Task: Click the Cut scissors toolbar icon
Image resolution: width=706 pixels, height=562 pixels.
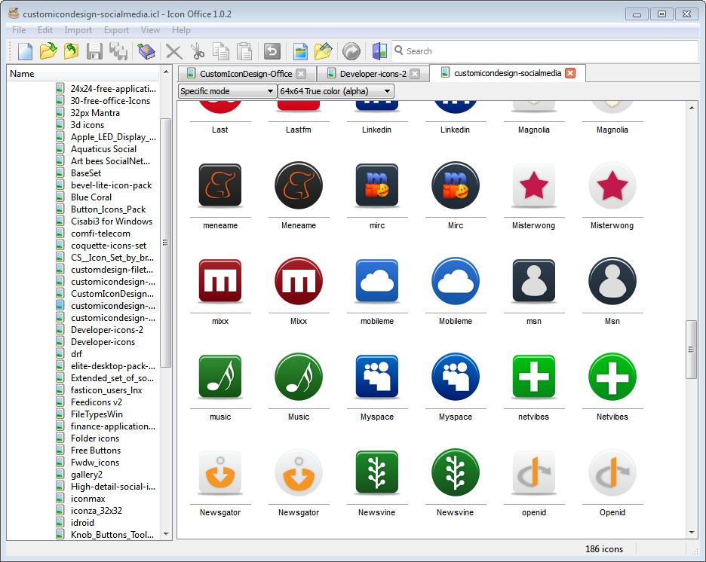Action: 198,51
